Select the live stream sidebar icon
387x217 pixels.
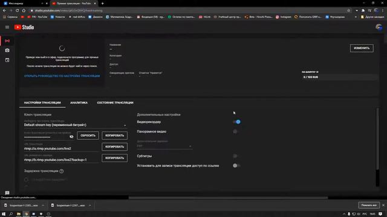point(7,40)
